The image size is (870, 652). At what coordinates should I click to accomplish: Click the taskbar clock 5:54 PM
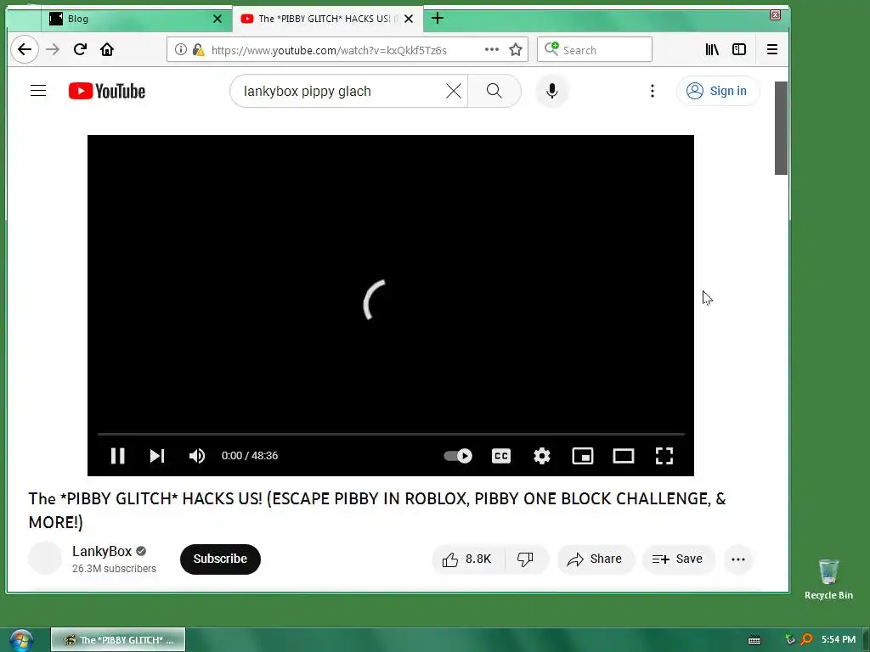(839, 639)
